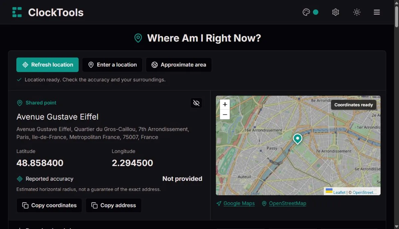399x229 pixels.
Task: Zoom in on the map
Action: (225, 104)
